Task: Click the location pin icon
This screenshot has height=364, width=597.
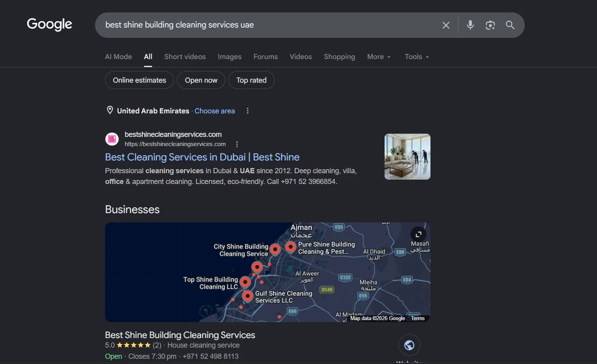Action: click(x=110, y=110)
